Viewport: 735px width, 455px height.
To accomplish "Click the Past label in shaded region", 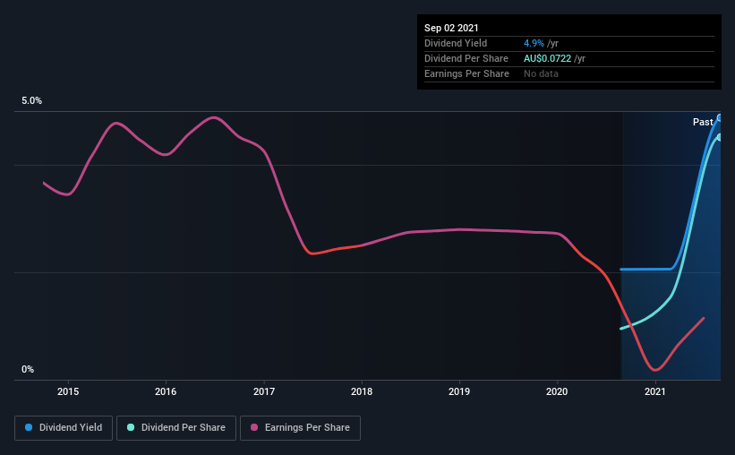I will (703, 122).
